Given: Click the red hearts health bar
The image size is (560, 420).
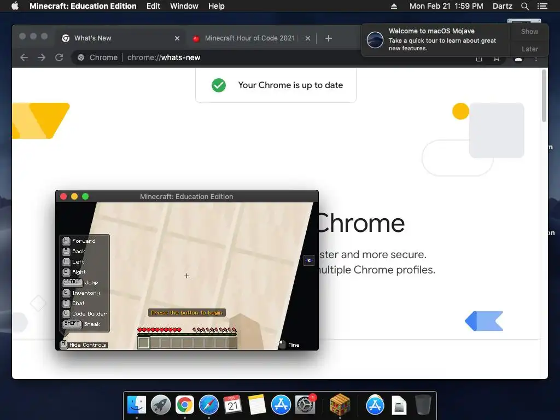Looking at the screenshot, I should coord(159,330).
